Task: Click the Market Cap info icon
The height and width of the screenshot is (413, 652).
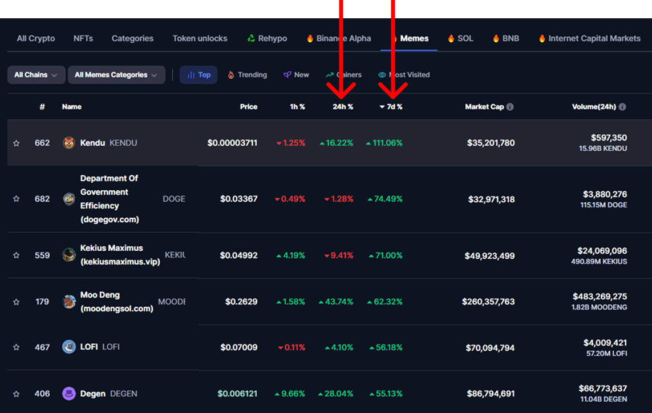Action: click(x=510, y=107)
